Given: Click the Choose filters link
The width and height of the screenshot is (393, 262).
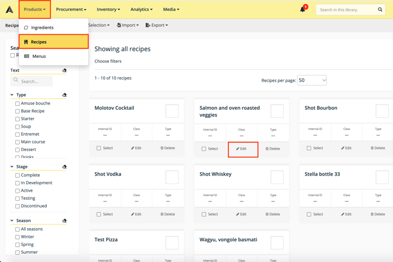Looking at the screenshot, I should [x=108, y=61].
